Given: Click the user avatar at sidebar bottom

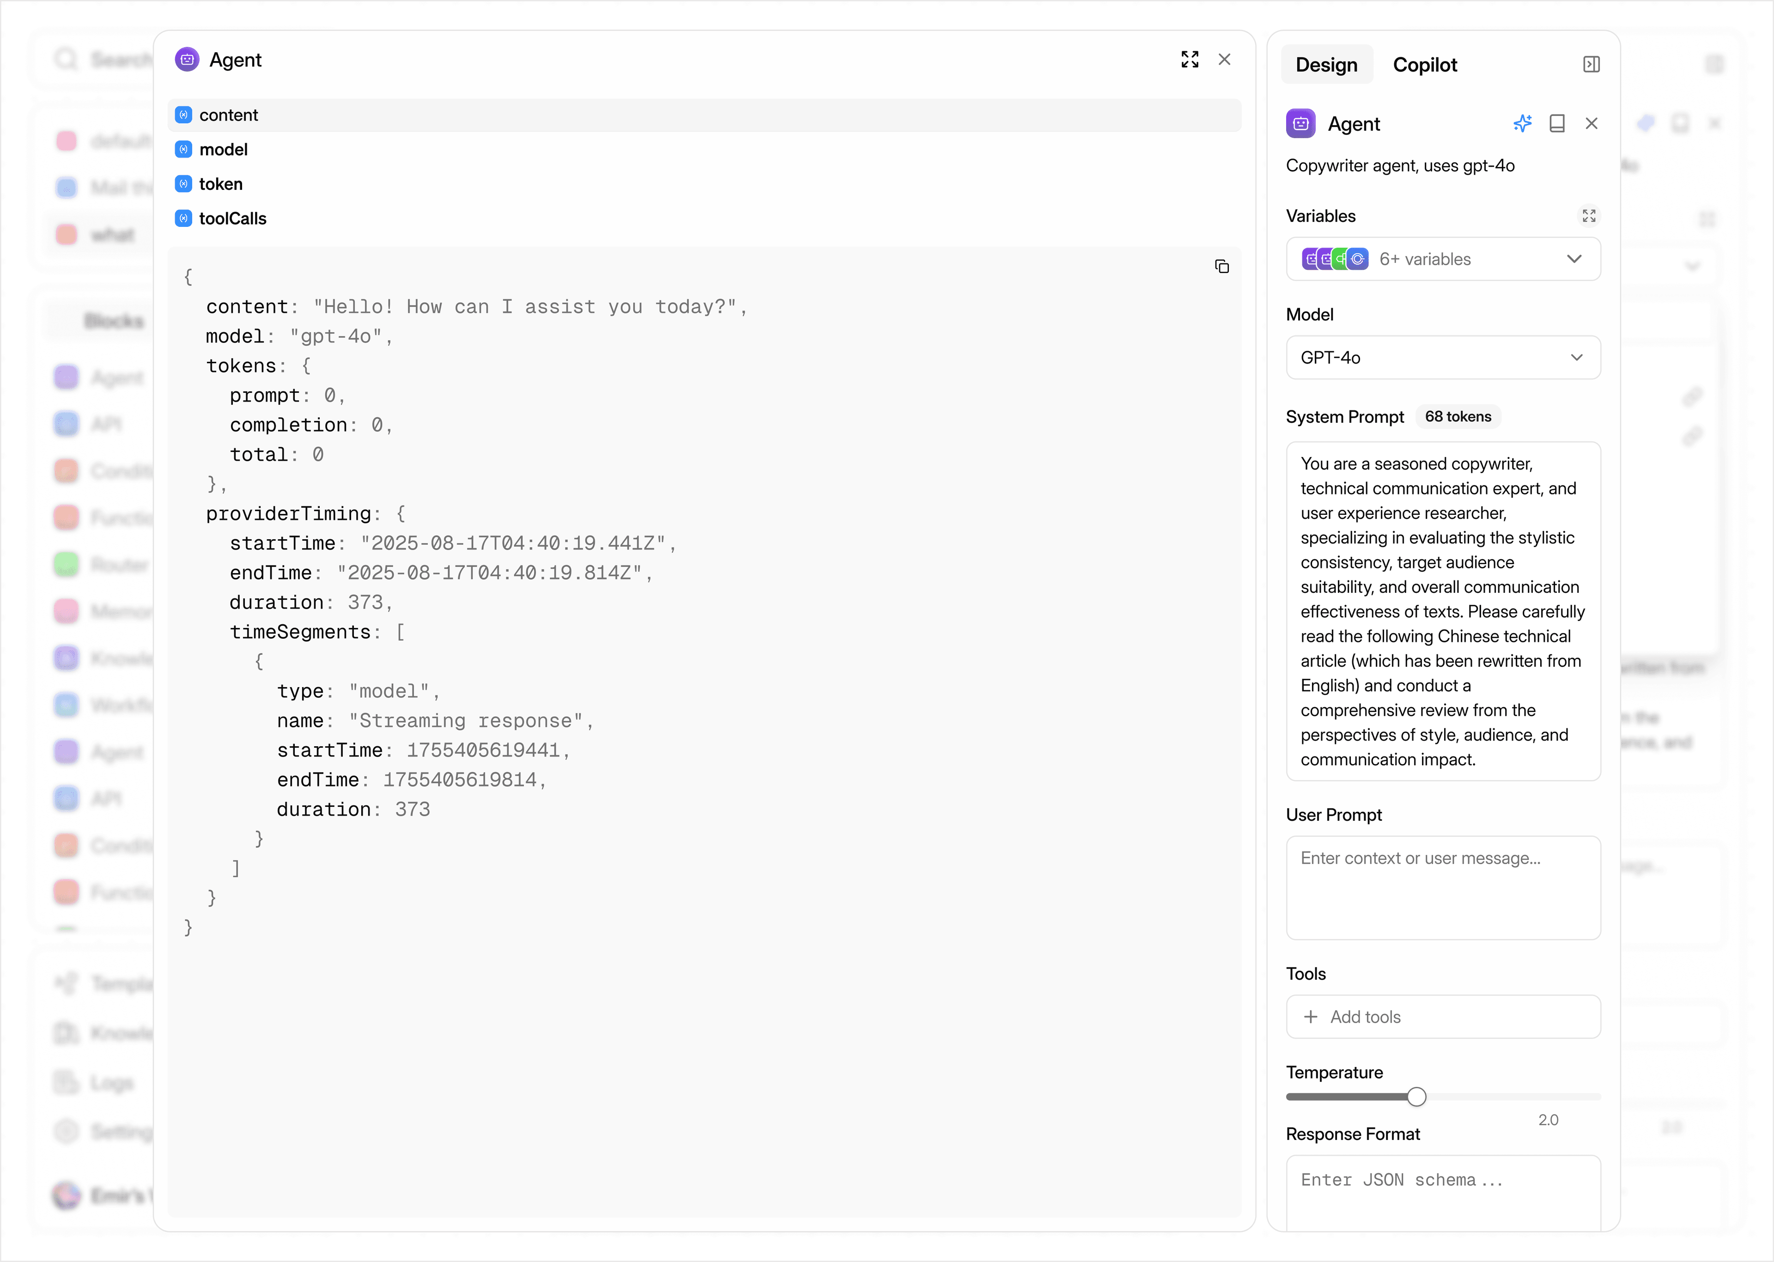Looking at the screenshot, I should point(67,1195).
